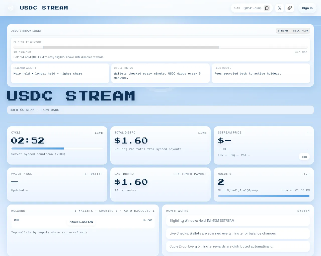Screen dimensions: 321x256
Task: Click the "Top wallets by supply share" caption
Action: pos(49,232)
